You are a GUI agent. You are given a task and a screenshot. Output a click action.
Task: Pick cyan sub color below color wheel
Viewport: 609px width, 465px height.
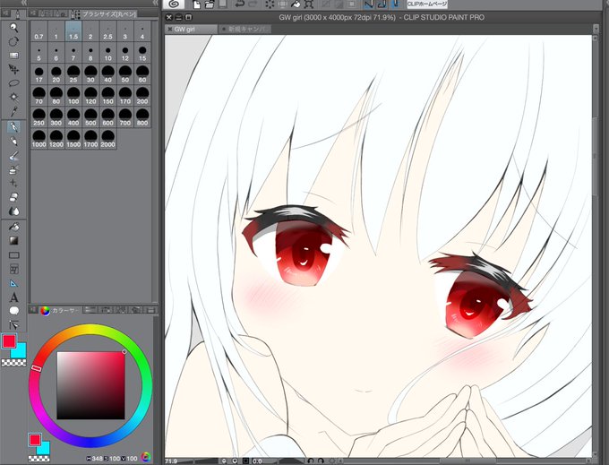tap(44, 449)
